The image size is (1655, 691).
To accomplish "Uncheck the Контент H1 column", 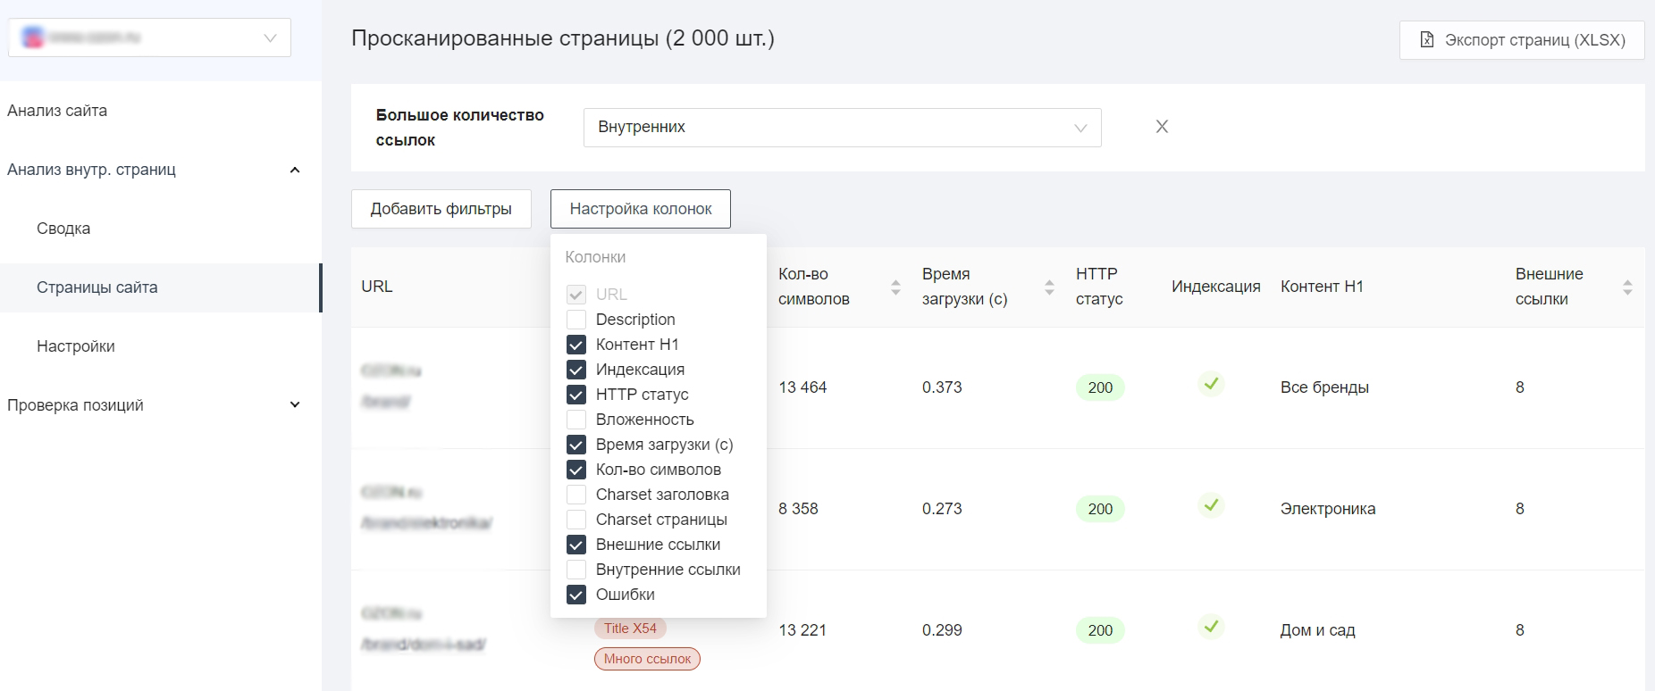I will (576, 345).
